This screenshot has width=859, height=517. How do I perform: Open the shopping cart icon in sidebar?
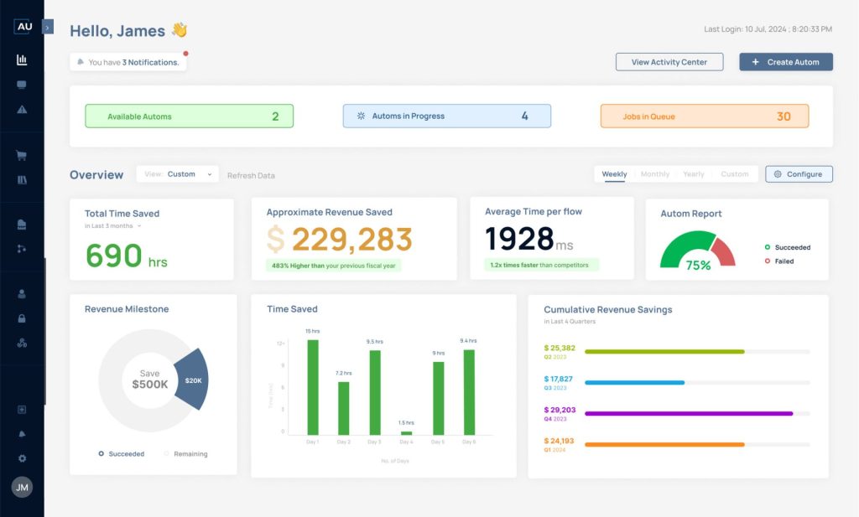22,155
